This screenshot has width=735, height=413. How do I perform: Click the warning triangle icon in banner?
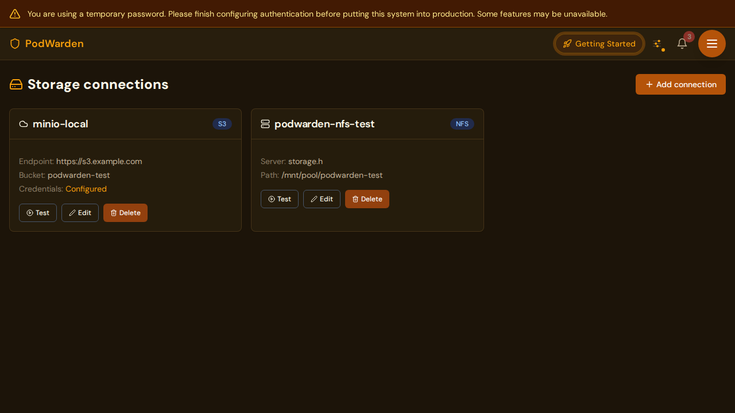pyautogui.click(x=15, y=14)
